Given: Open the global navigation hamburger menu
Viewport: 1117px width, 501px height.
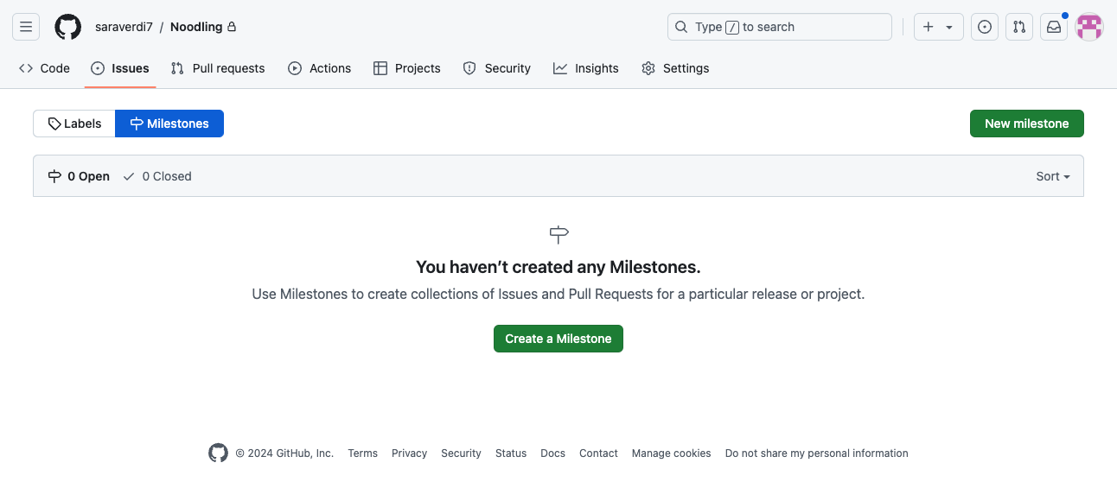Looking at the screenshot, I should point(25,26).
